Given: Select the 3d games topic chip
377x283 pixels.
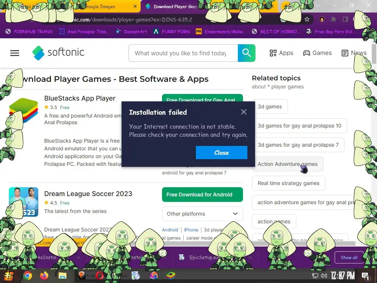Looking at the screenshot, I should (x=270, y=106).
